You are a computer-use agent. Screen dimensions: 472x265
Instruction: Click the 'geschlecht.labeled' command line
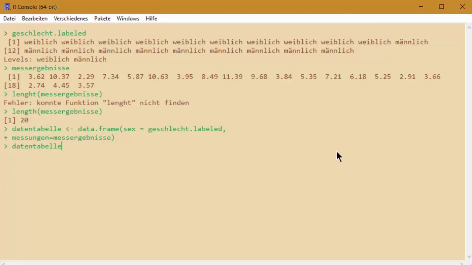tap(45, 33)
